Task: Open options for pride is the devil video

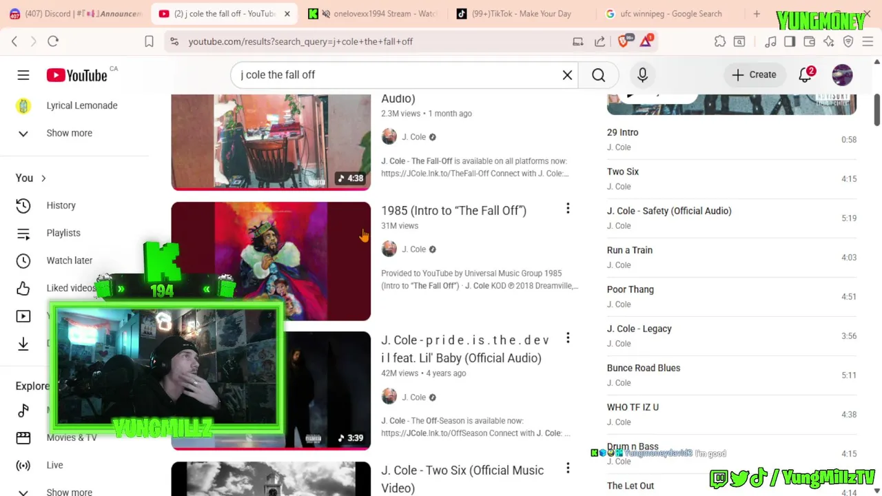Action: tap(568, 338)
